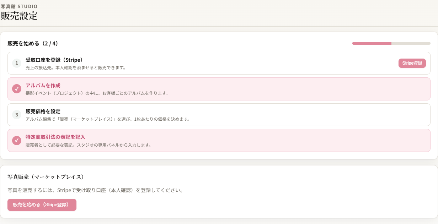Click the 販売設定 page title

(19, 16)
